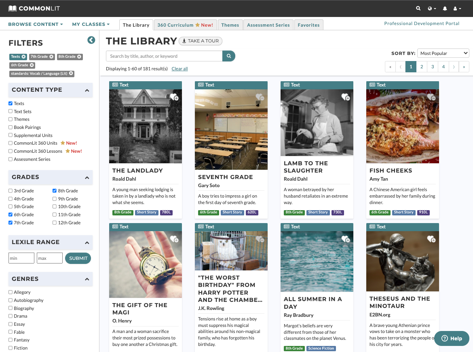473x352 pixels.
Task: Focus the library search field
Action: 164,56
